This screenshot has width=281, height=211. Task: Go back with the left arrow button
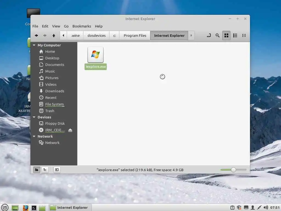[36, 35]
